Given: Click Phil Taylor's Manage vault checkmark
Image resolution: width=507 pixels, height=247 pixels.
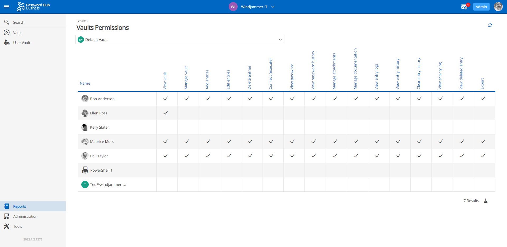Looking at the screenshot, I should point(187,156).
